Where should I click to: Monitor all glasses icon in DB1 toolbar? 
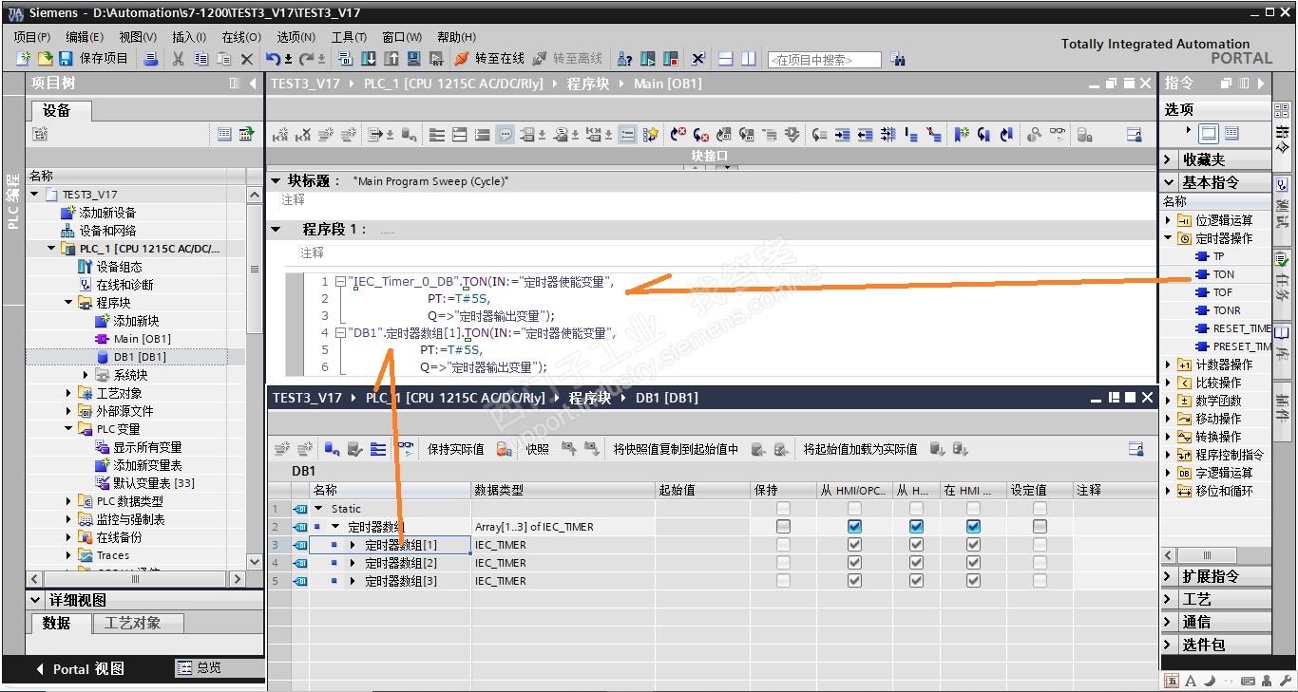406,449
